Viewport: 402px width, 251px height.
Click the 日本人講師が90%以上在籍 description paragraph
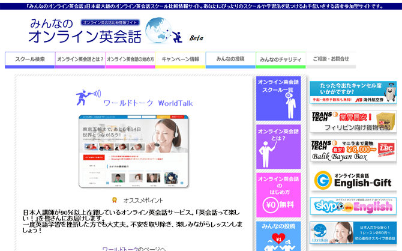tap(133, 221)
